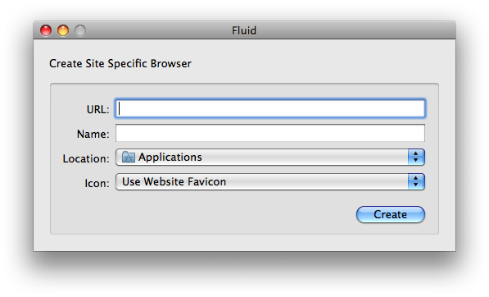Click the URL: label
Viewport: 489px width, 297px height.
click(x=98, y=110)
